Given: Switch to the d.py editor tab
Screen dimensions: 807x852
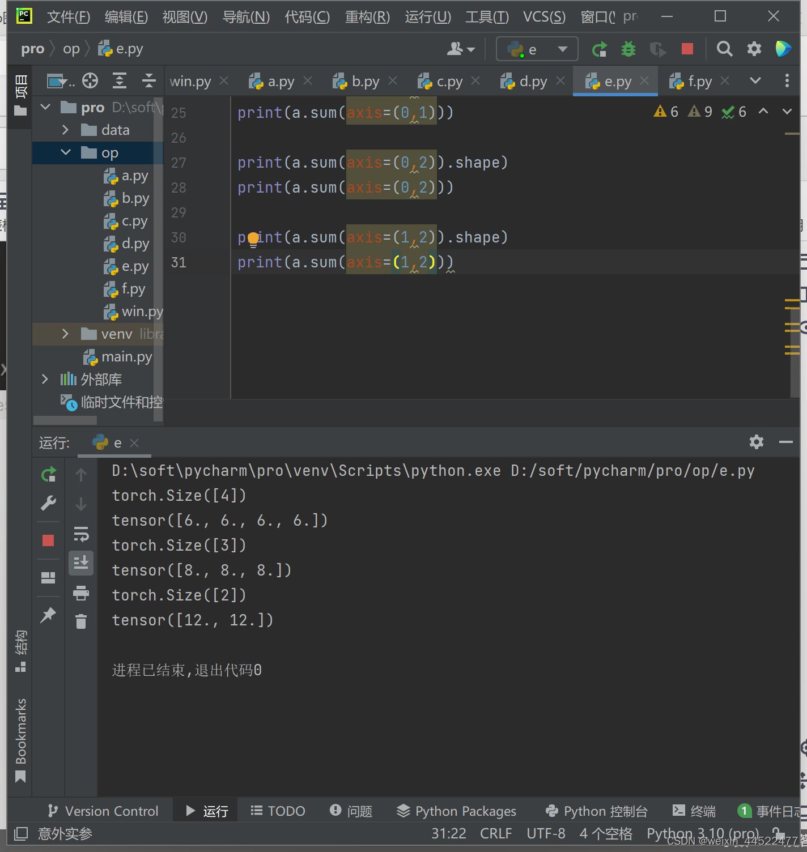Looking at the screenshot, I should (x=524, y=81).
